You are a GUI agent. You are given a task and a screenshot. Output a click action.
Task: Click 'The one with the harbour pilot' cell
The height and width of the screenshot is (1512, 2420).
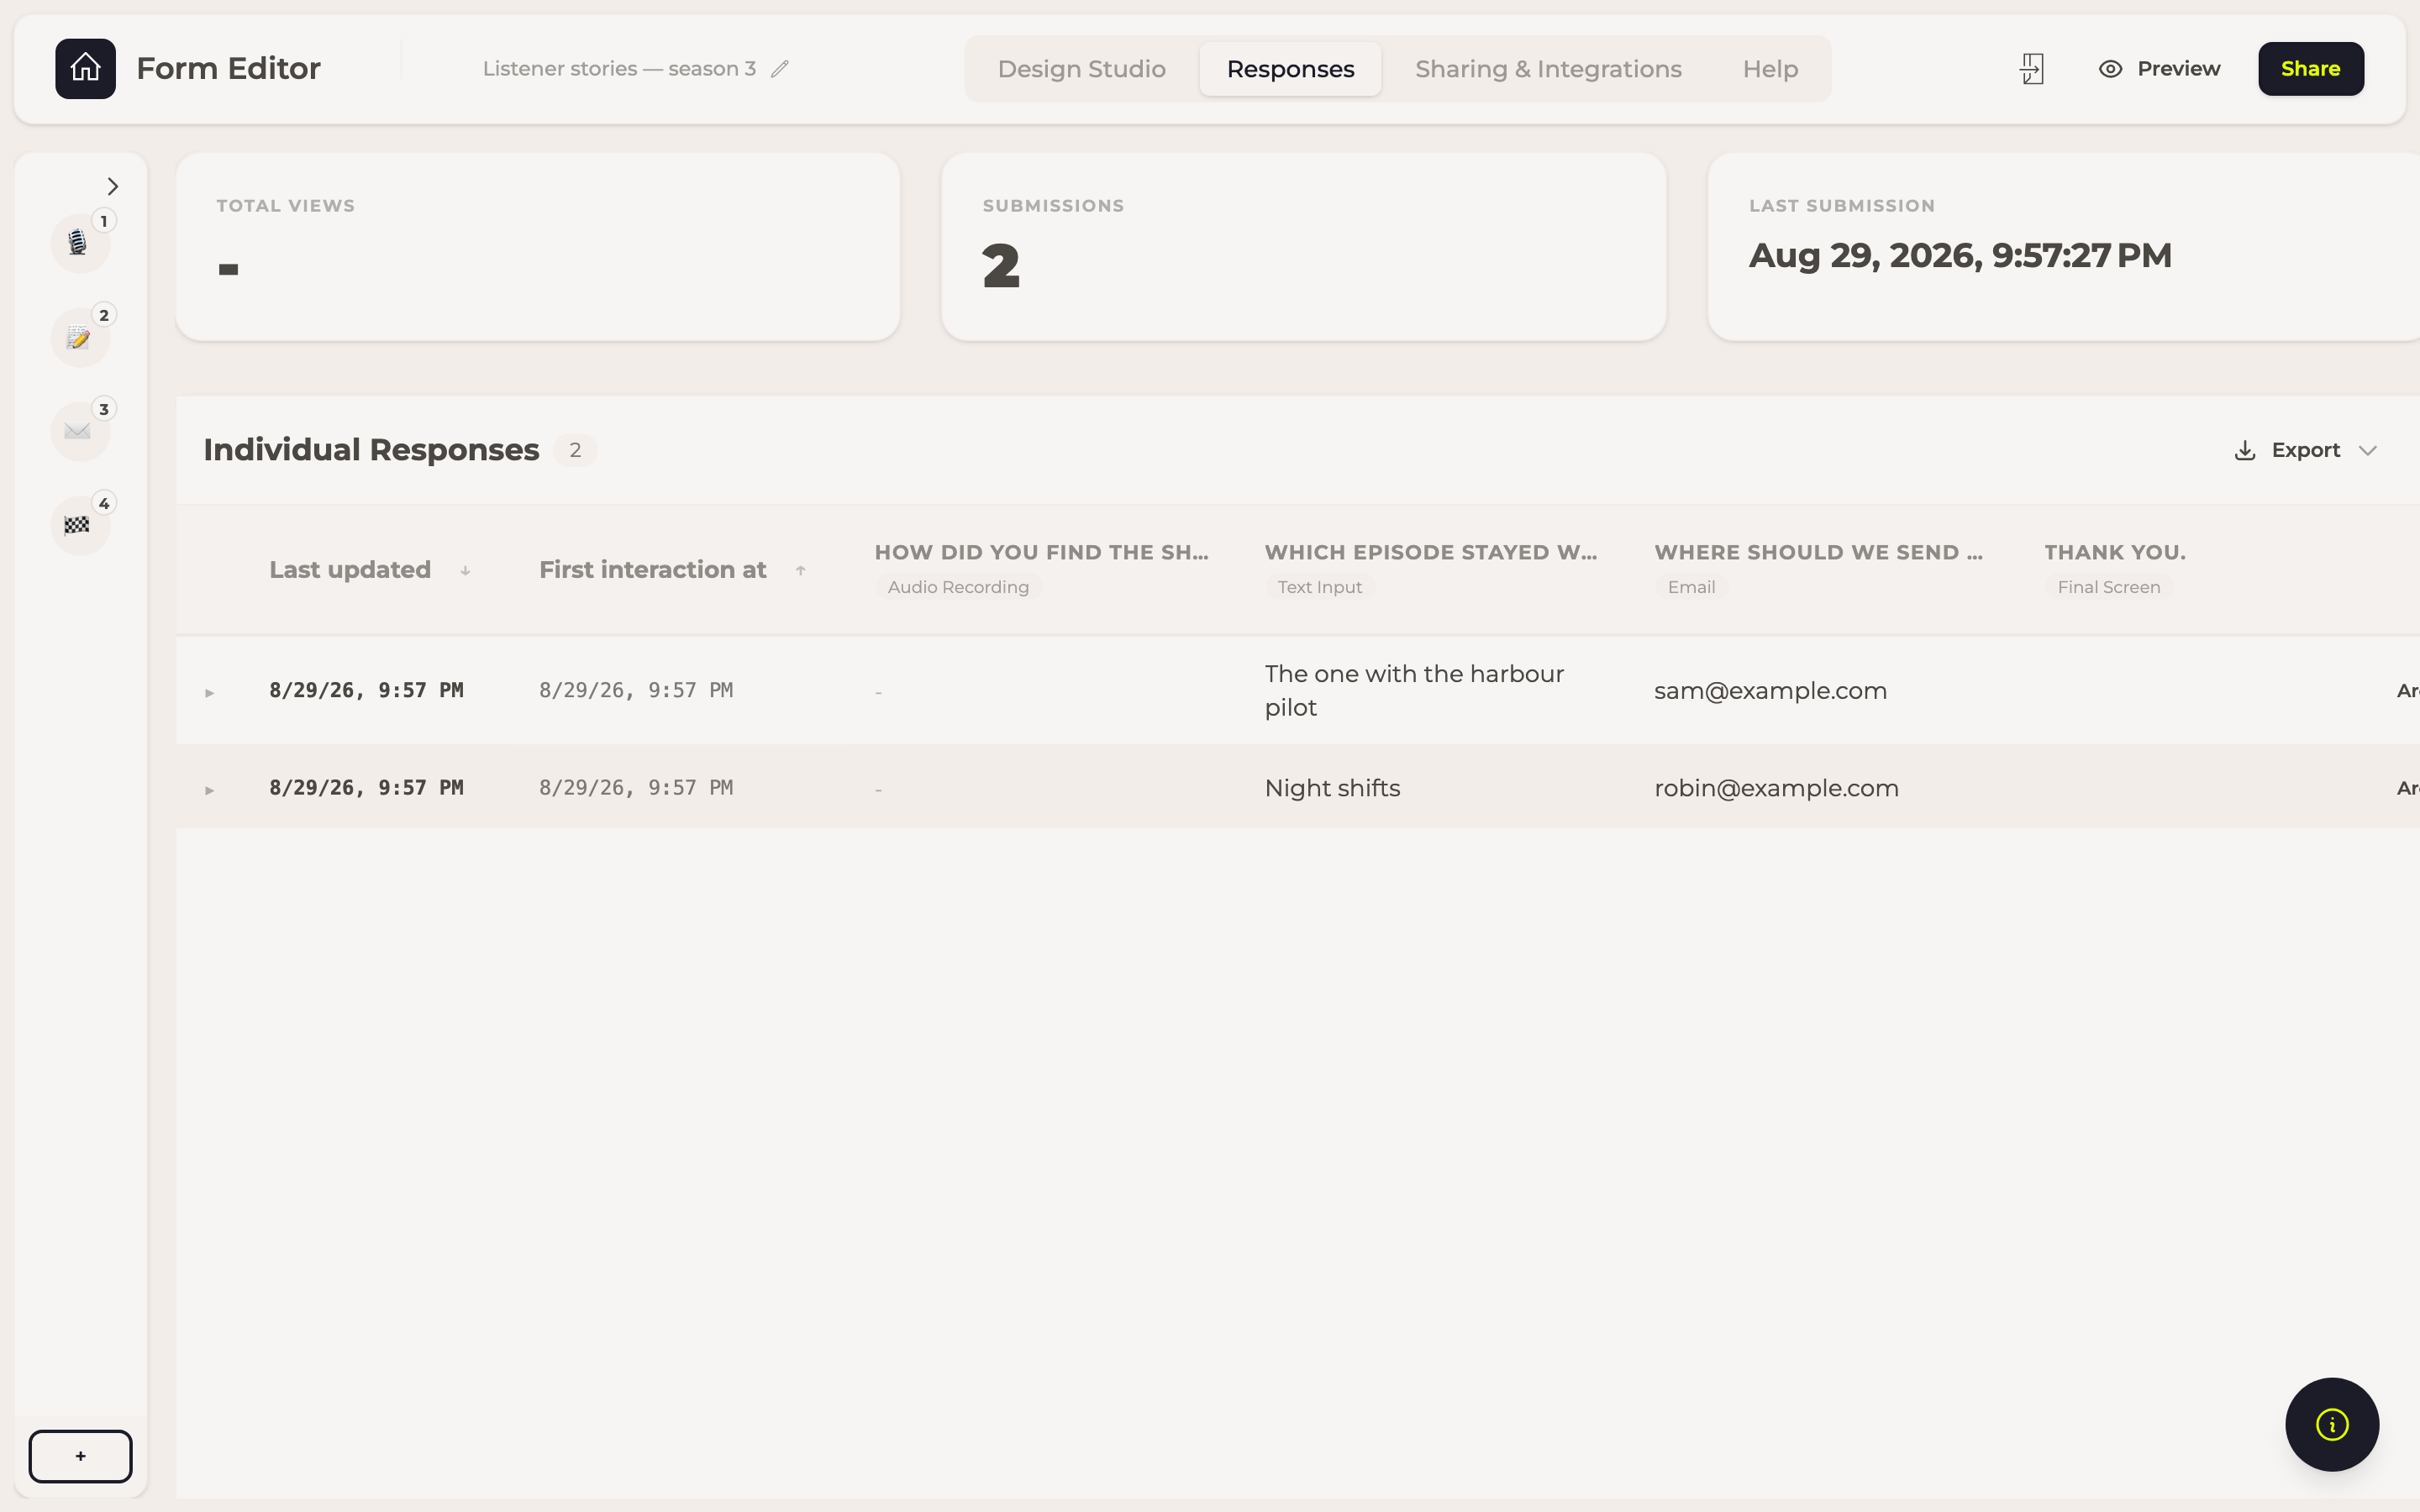pos(1414,690)
